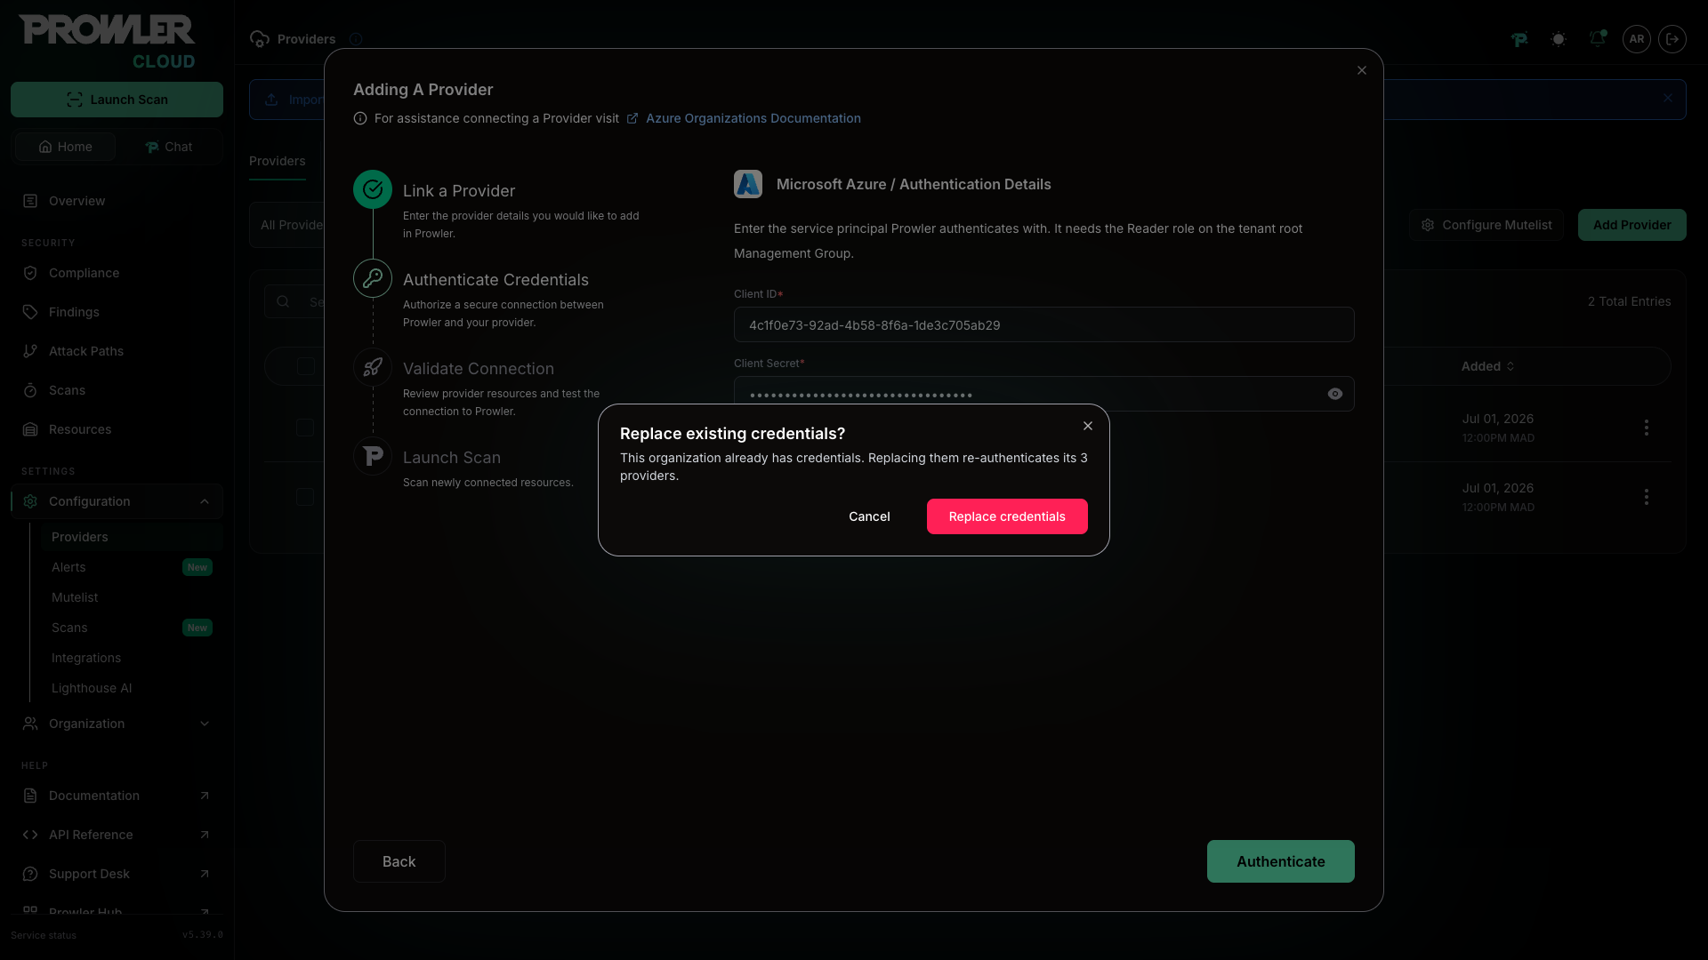
Task: Click the Validate Connection rocket icon
Action: click(x=373, y=367)
